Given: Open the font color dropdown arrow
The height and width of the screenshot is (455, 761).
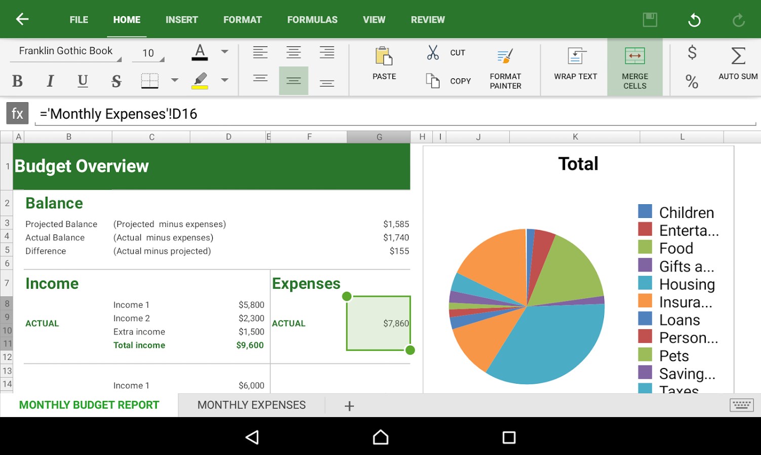Looking at the screenshot, I should (x=224, y=52).
